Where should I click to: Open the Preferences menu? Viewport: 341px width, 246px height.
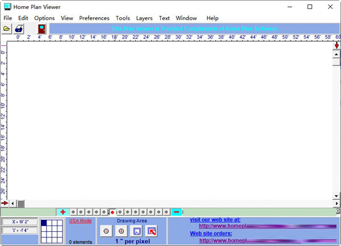94,18
